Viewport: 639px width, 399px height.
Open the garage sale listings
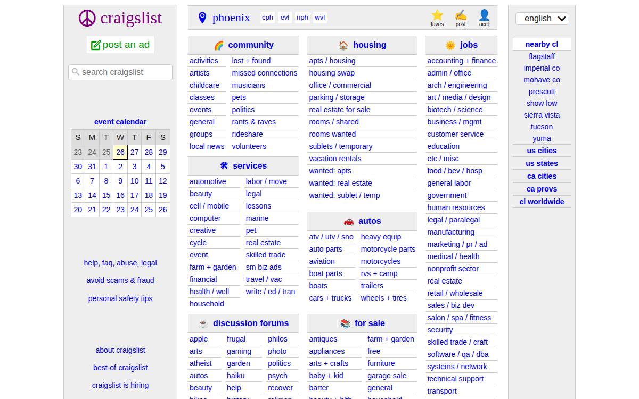pos(387,376)
